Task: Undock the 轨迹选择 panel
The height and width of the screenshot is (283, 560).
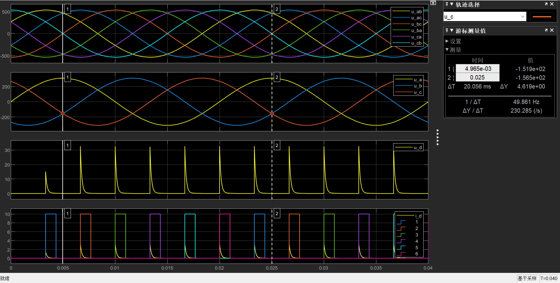Action: pos(546,4)
